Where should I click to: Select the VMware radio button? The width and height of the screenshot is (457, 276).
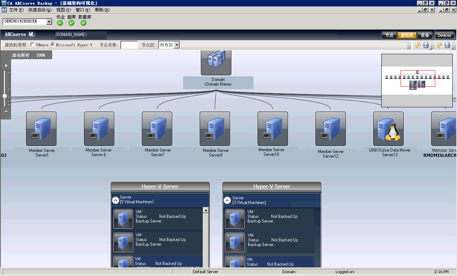pyautogui.click(x=32, y=45)
